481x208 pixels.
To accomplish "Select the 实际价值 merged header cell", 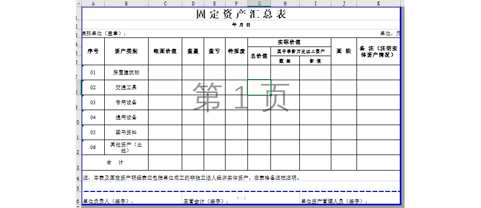I will tap(289, 42).
